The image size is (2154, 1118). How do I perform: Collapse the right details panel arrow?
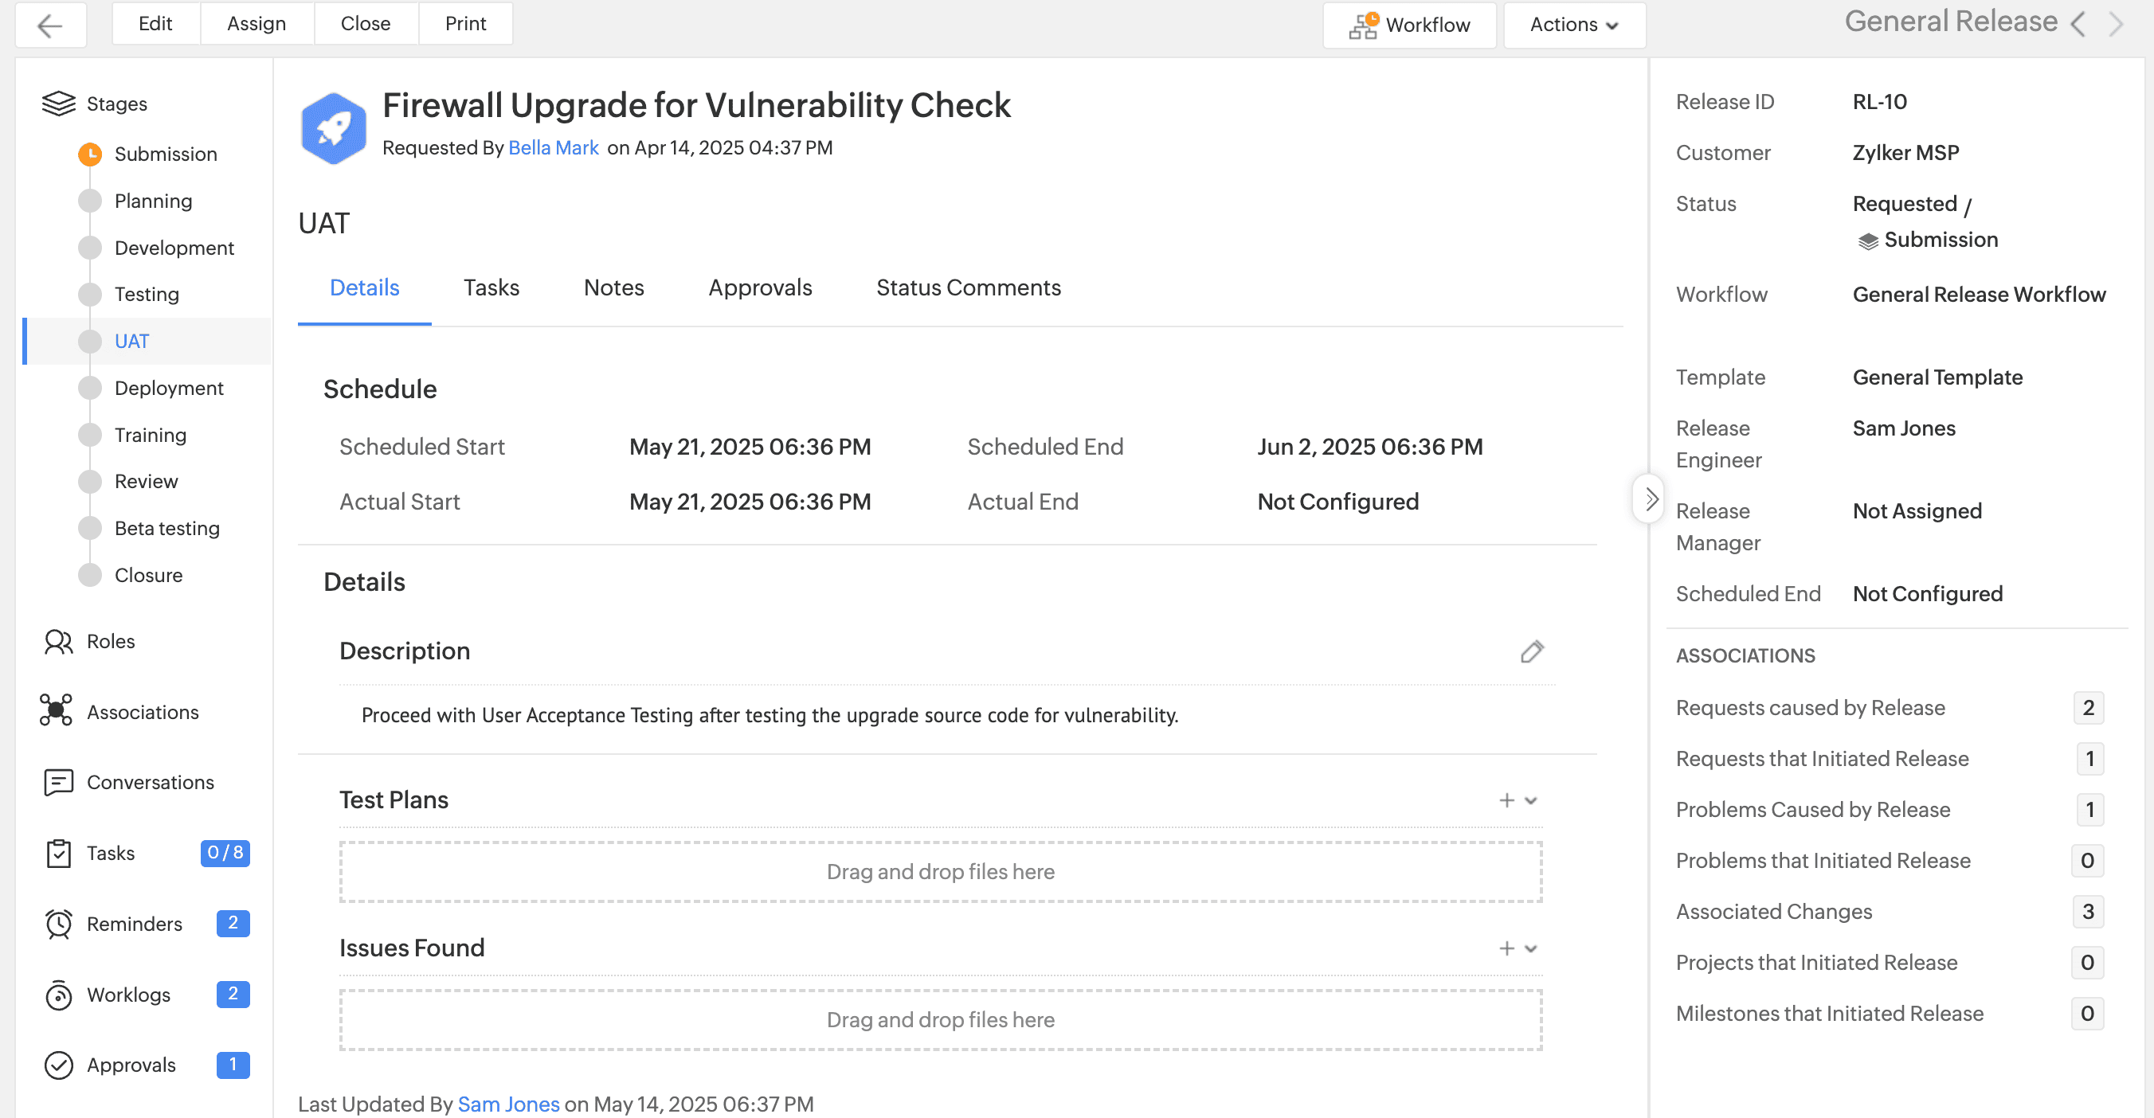coord(1649,498)
